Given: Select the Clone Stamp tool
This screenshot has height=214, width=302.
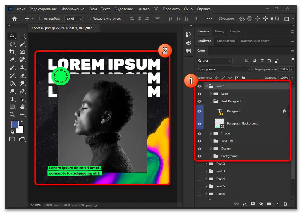Looking at the screenshot, I should pos(22,68).
